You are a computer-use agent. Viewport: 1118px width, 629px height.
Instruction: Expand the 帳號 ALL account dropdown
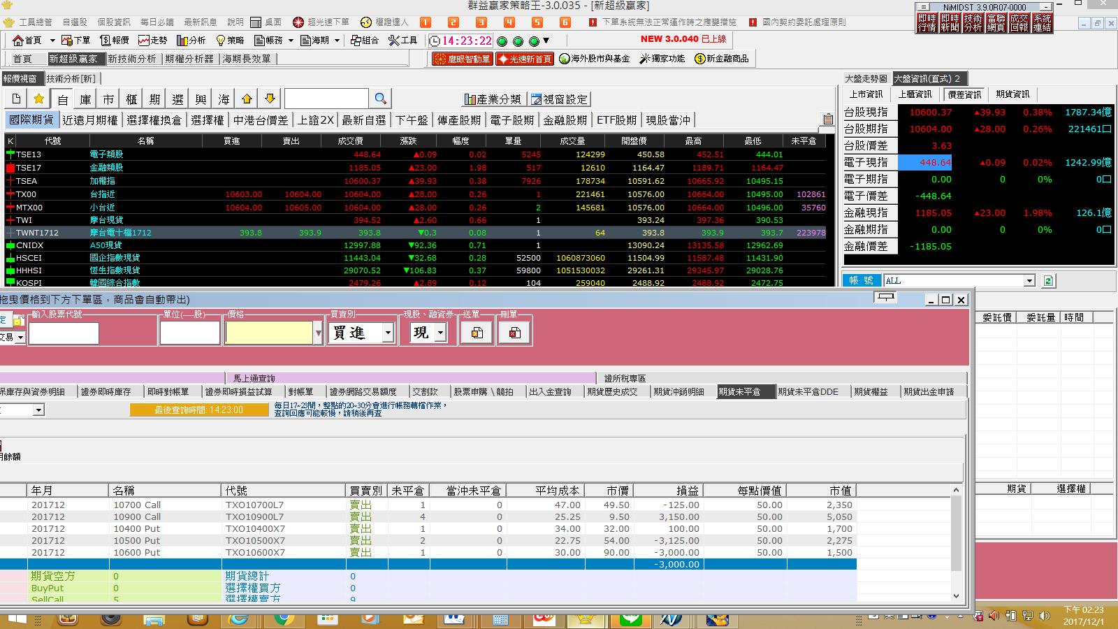[x=1029, y=280]
